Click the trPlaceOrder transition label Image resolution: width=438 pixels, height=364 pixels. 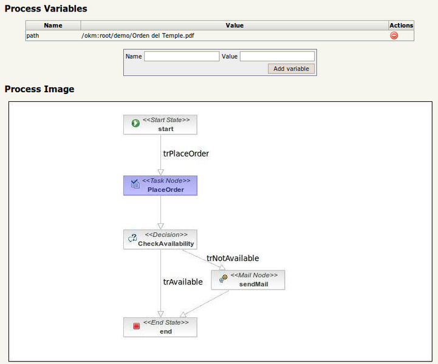(x=186, y=153)
